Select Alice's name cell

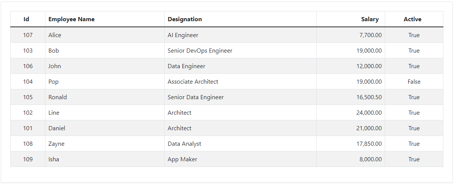click(55, 35)
